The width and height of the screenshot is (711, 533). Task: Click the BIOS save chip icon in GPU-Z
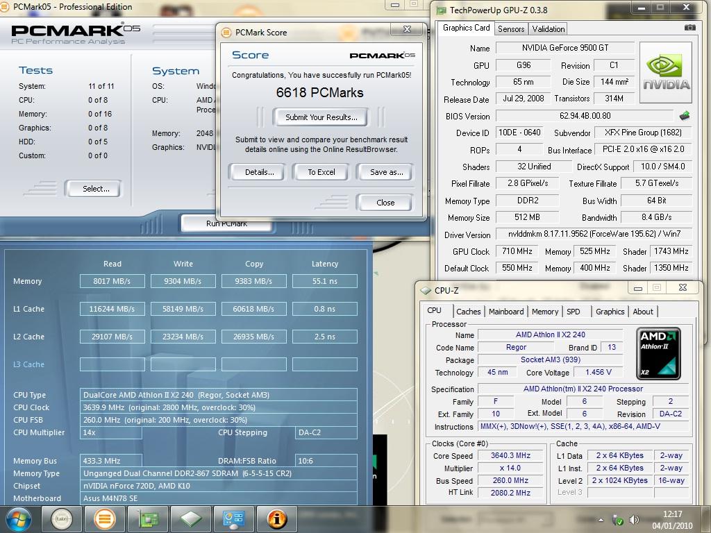click(x=684, y=116)
